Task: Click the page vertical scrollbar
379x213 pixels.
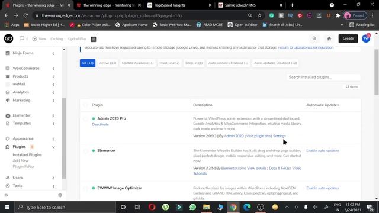Action: tap(377, 72)
